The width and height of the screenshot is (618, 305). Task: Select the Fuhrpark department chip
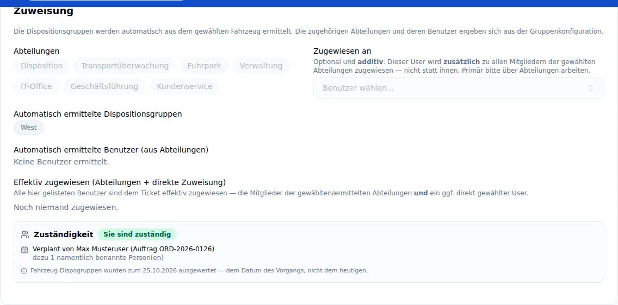[204, 66]
